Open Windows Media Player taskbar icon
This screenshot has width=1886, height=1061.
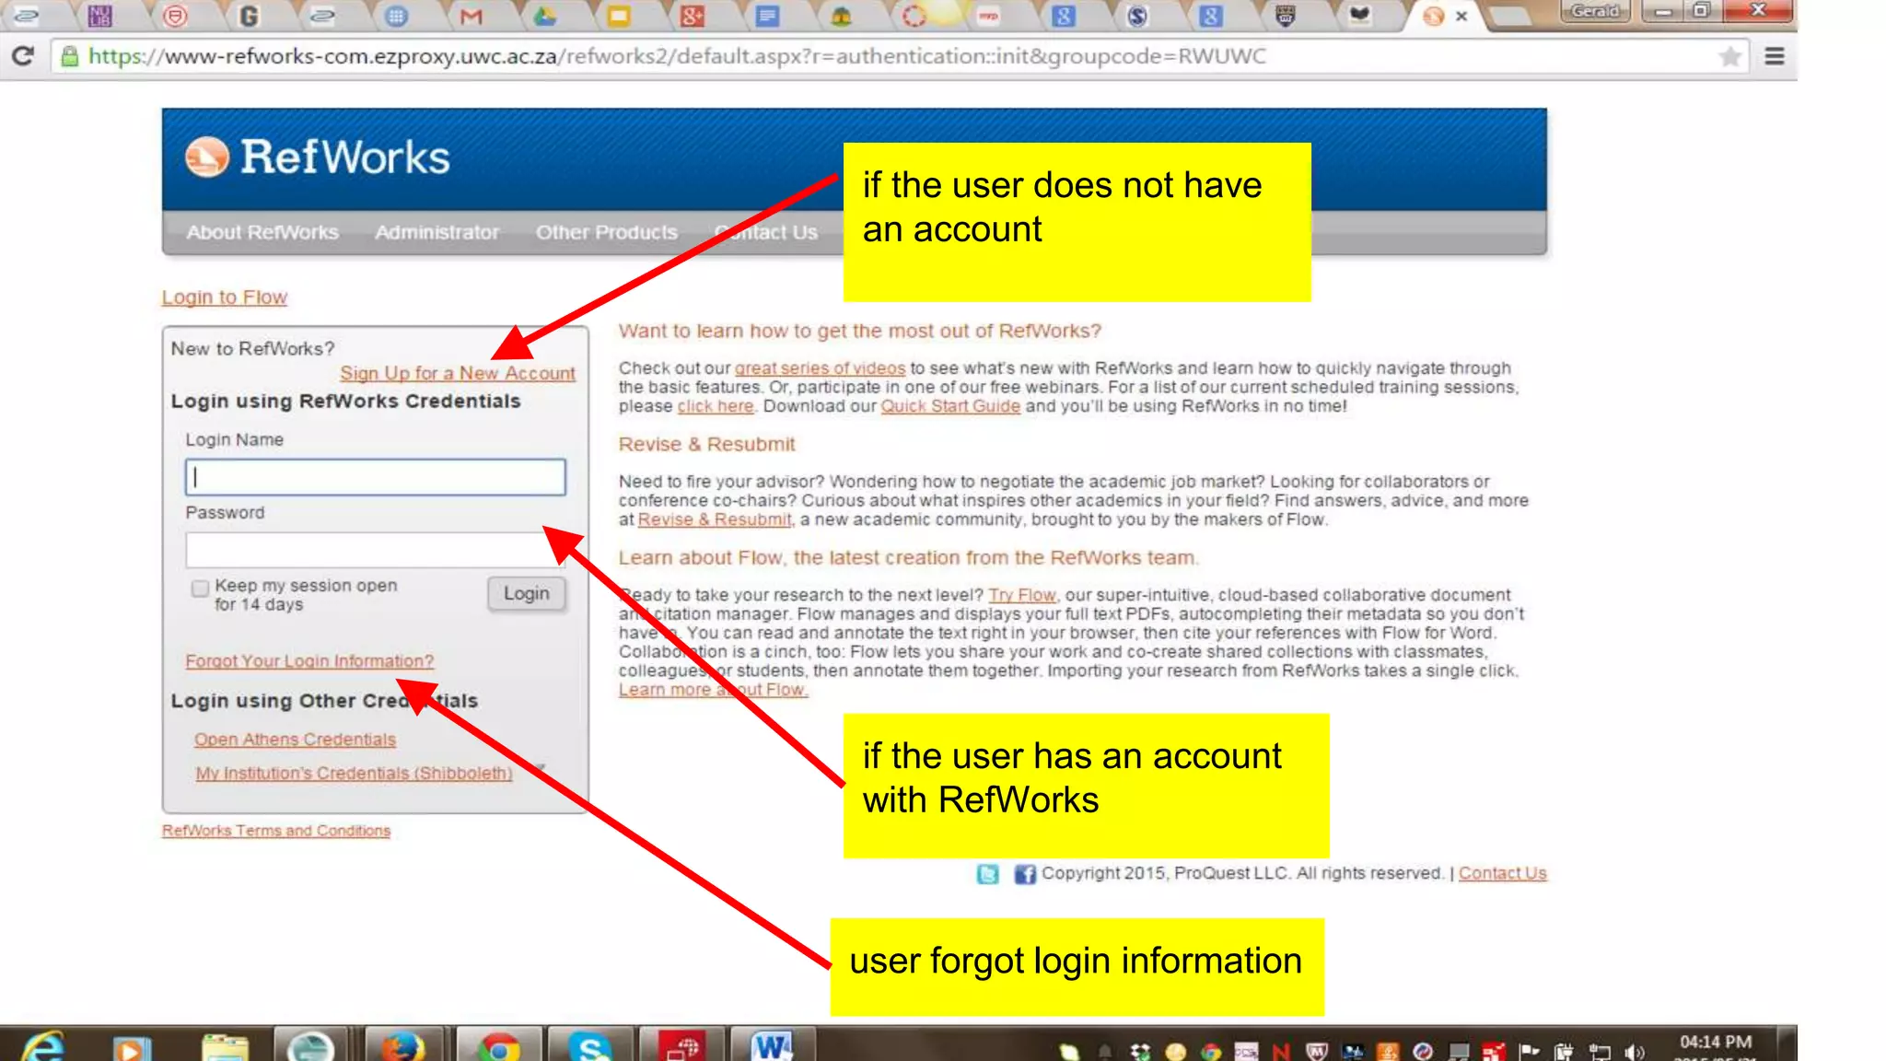click(x=131, y=1047)
